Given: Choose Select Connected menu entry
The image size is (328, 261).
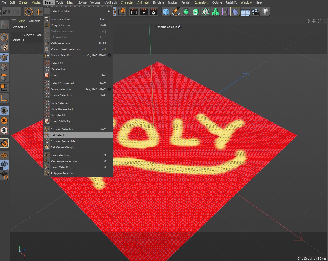Looking at the screenshot, I should pyautogui.click(x=78, y=83).
